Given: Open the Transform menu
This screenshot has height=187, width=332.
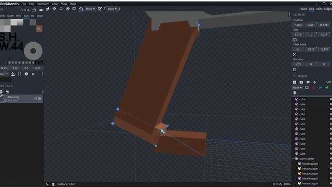Looking at the screenshot, I should (x=43, y=4).
